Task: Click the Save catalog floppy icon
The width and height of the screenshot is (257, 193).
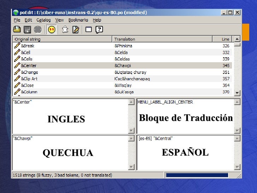Action: point(28,30)
